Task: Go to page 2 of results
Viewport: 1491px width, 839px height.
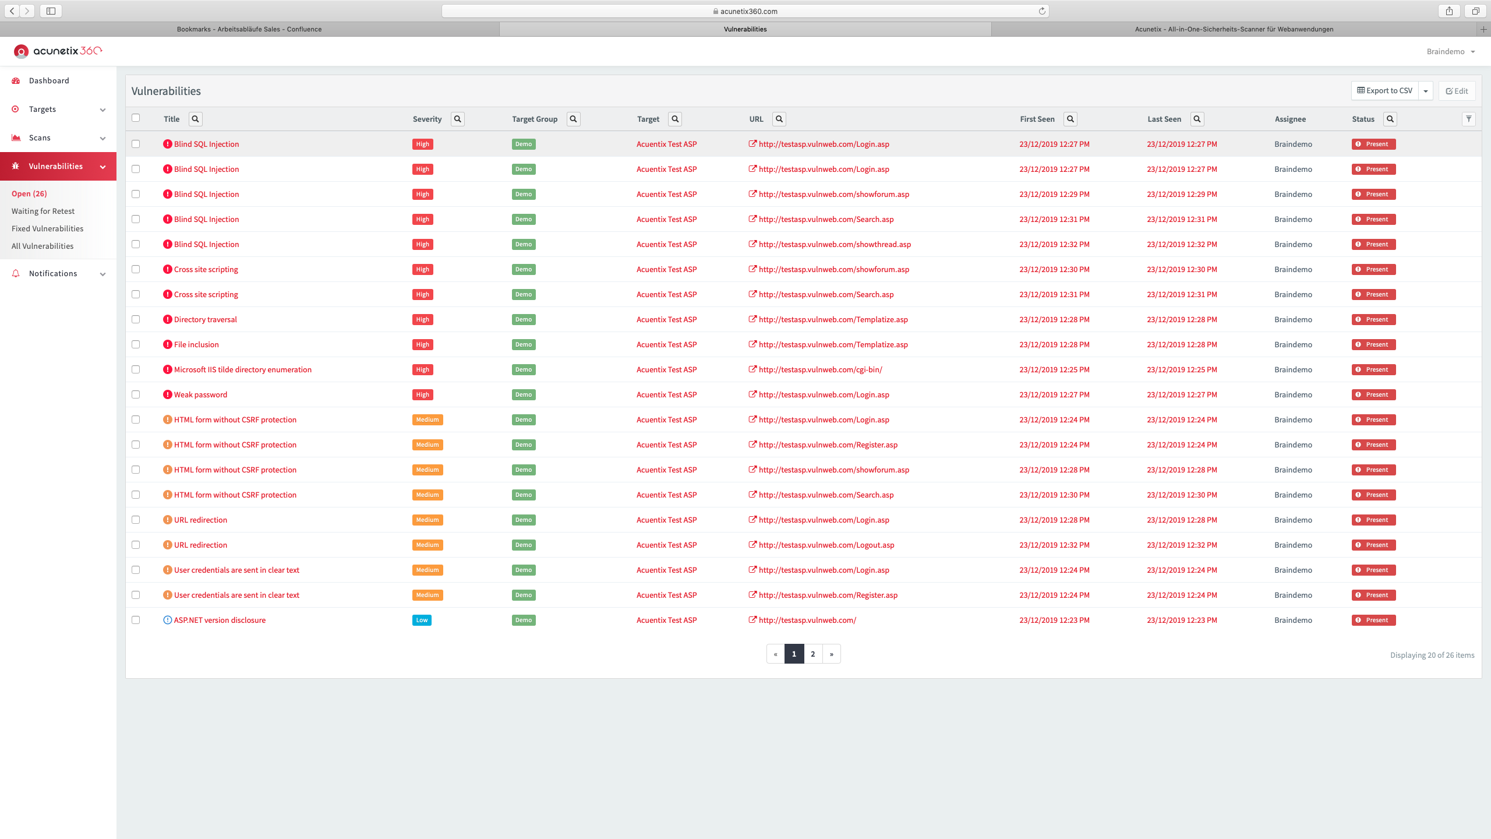Action: pos(812,654)
